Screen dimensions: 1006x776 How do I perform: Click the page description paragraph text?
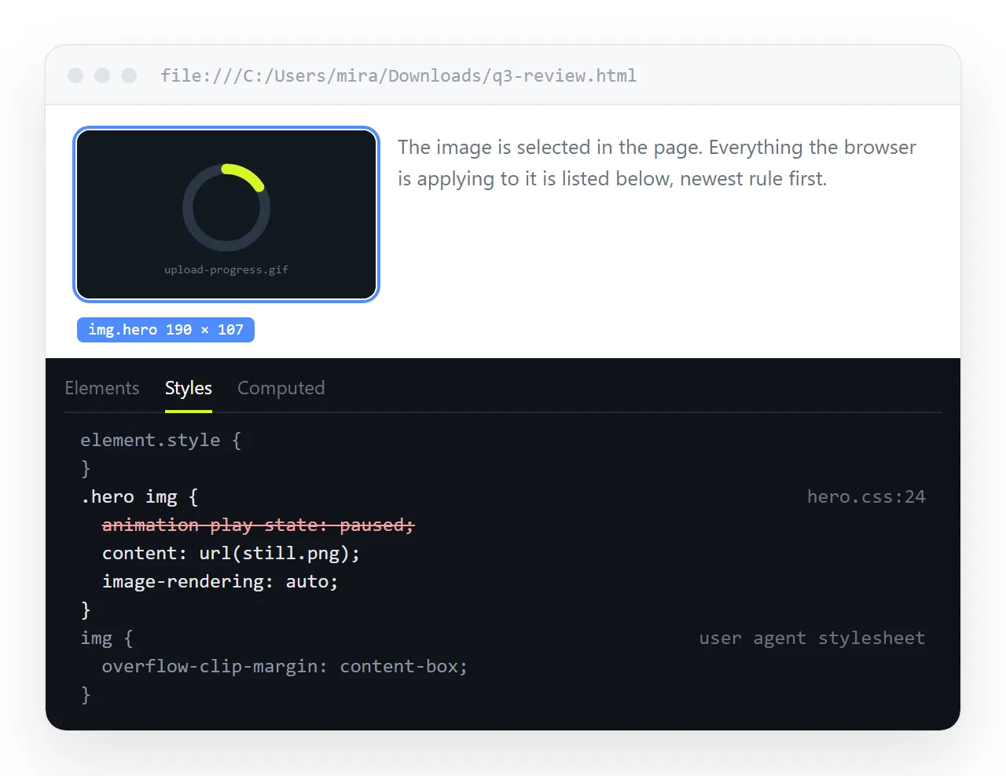657,163
